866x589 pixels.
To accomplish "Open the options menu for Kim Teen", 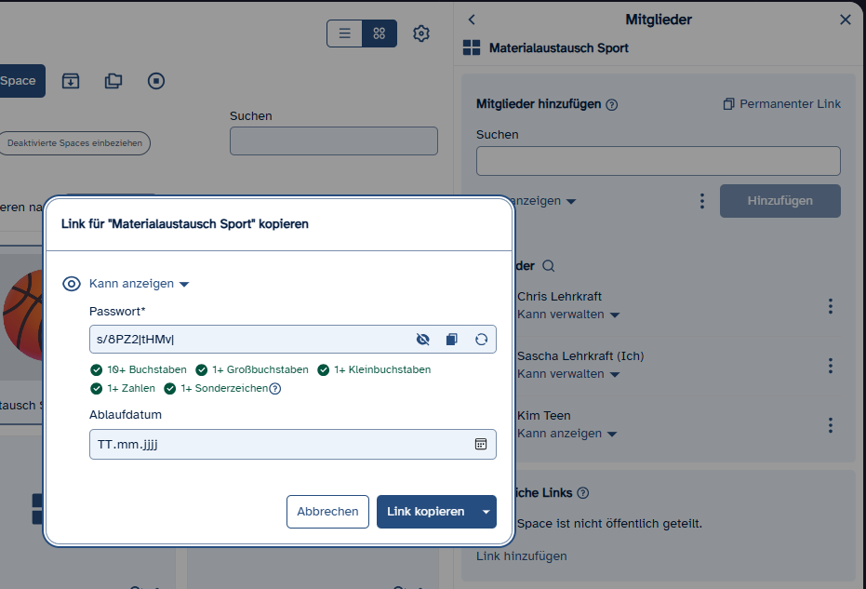I will tap(831, 425).
